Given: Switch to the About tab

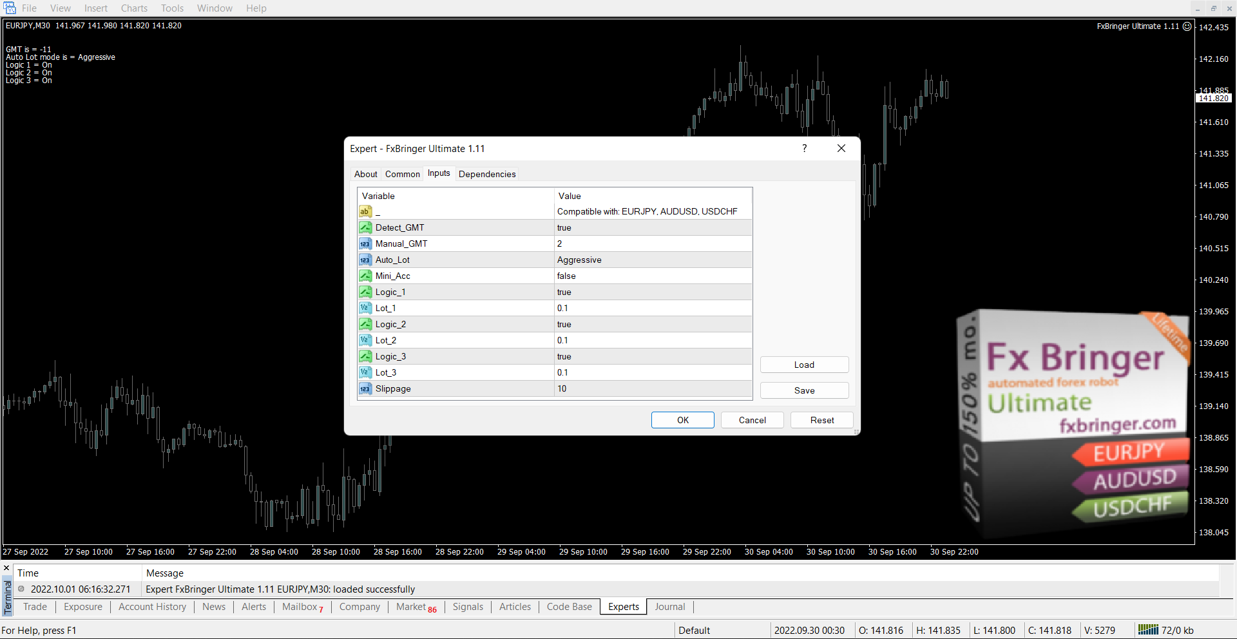Looking at the screenshot, I should tap(365, 174).
